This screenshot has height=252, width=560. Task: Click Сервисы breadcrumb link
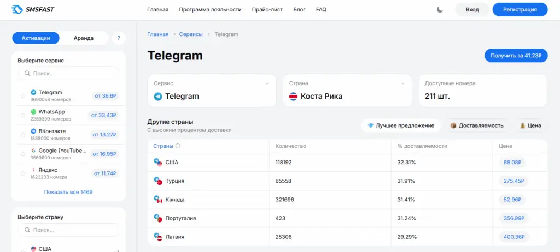tap(191, 34)
